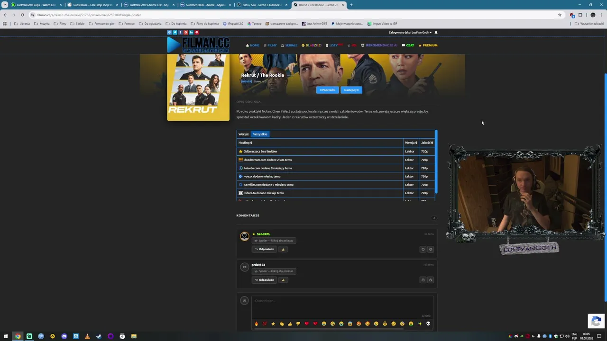The height and width of the screenshot is (341, 607).
Task: Open the Seriale bookmarks folder
Action: [77, 23]
